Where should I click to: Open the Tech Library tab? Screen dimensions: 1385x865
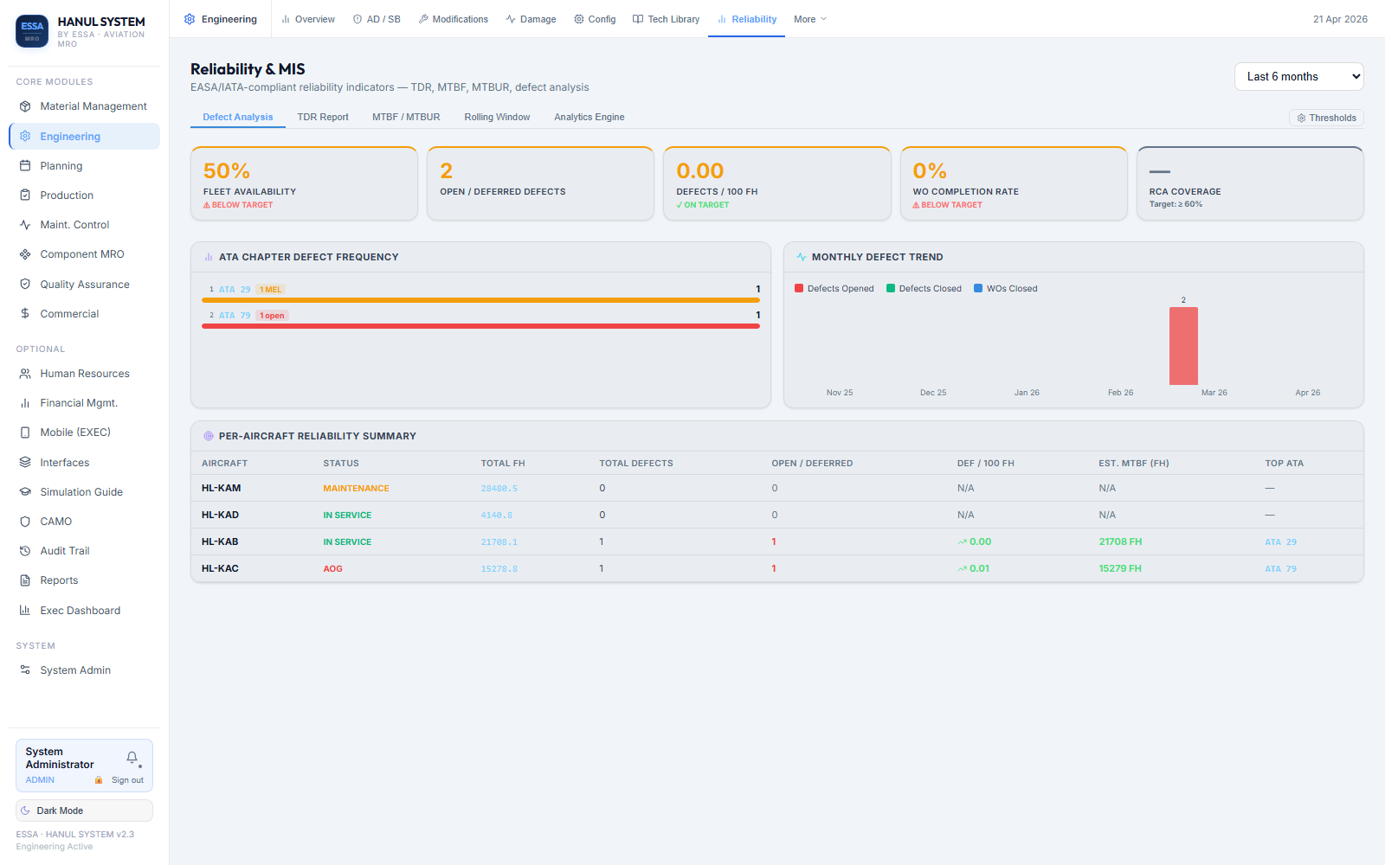[x=666, y=19]
